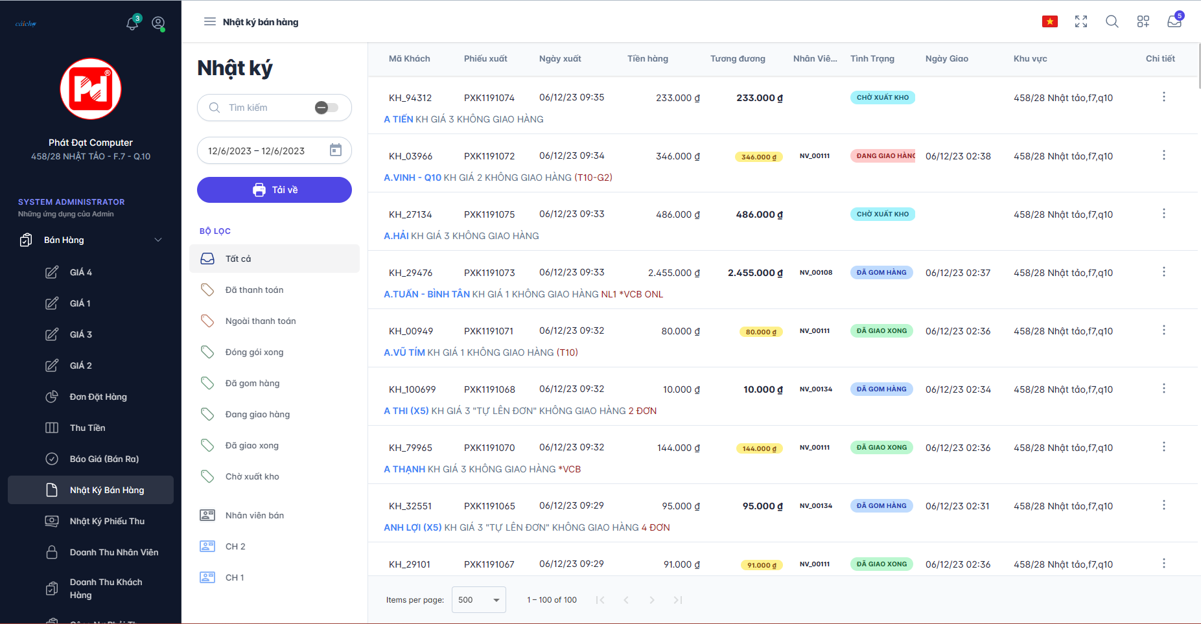
Task: Open the items per page dropdown
Action: [x=478, y=600]
